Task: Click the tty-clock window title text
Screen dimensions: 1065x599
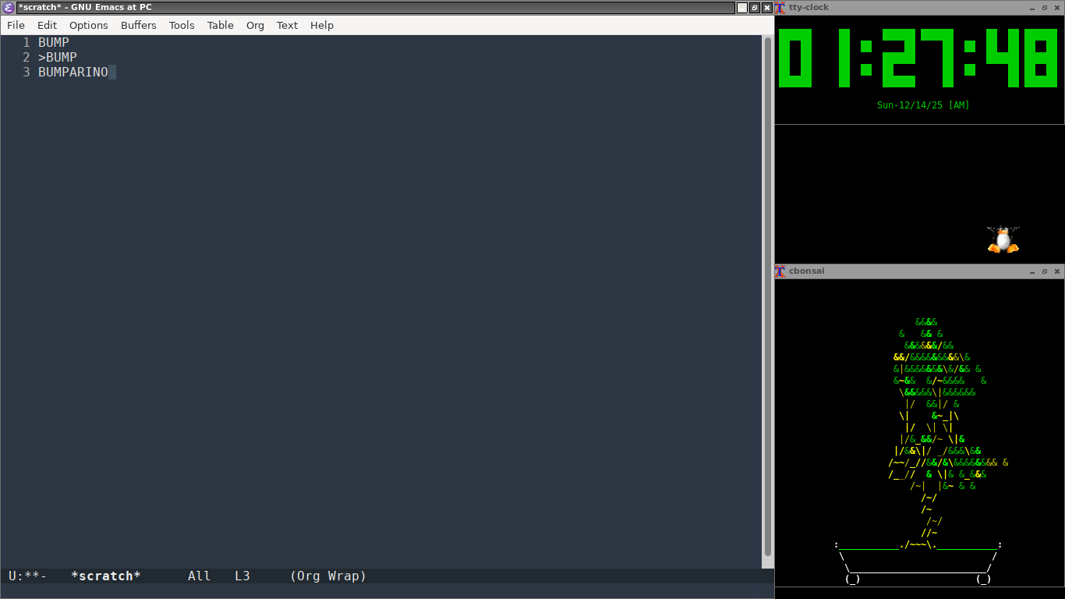Action: pyautogui.click(x=808, y=8)
